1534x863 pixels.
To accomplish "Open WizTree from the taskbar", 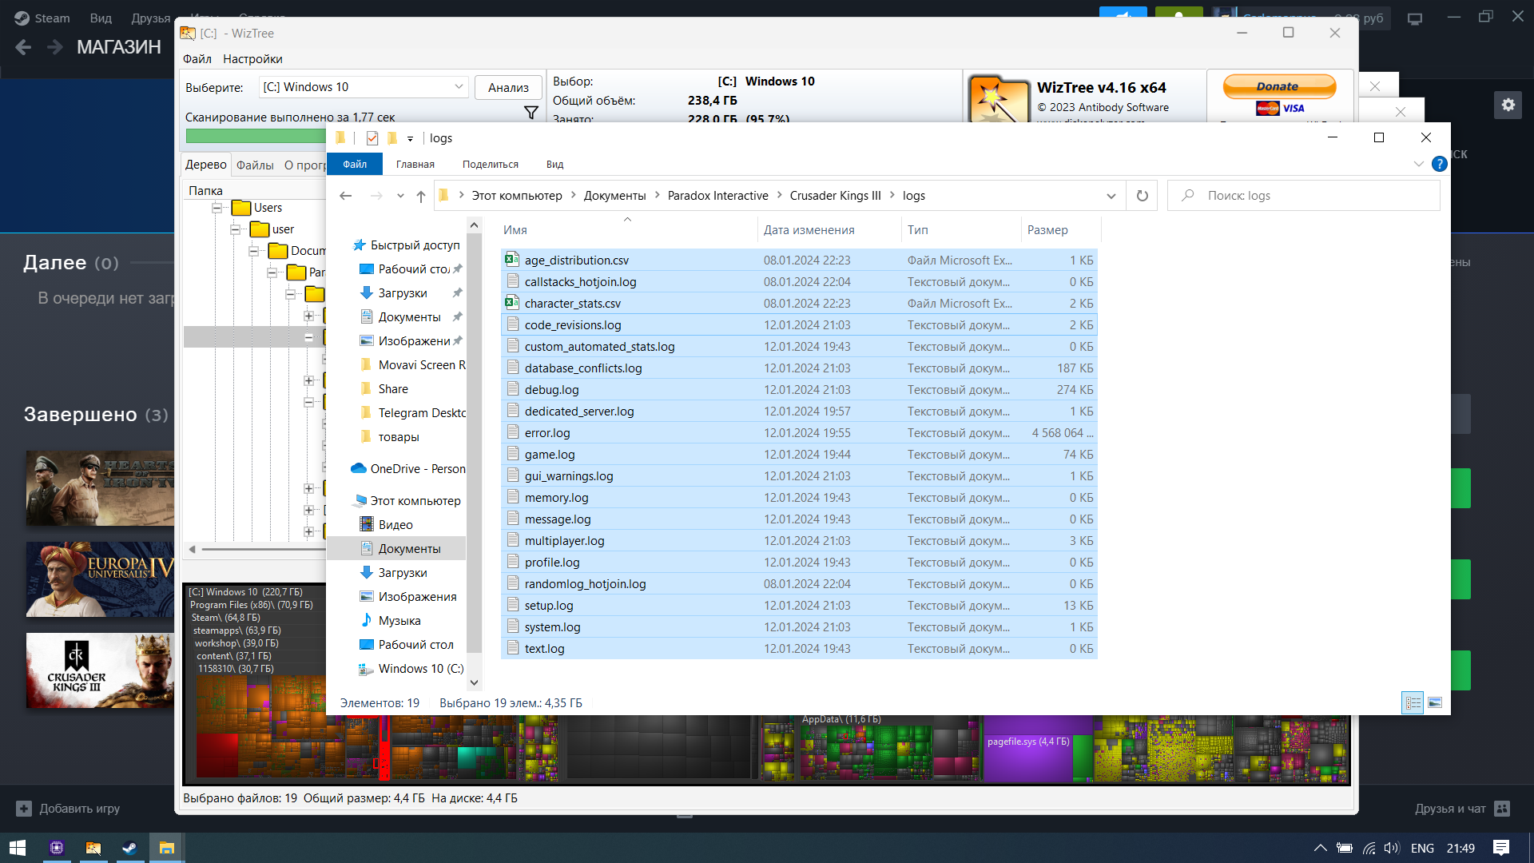I will pyautogui.click(x=93, y=848).
